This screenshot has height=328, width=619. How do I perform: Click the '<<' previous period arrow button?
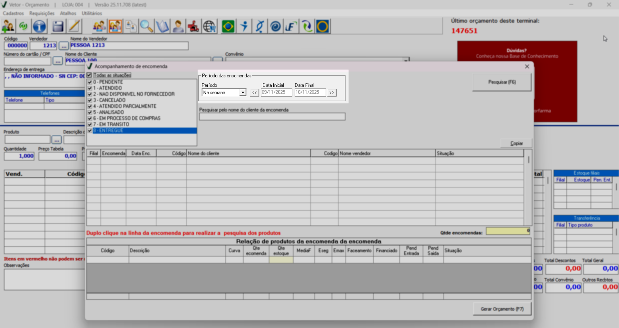point(254,93)
